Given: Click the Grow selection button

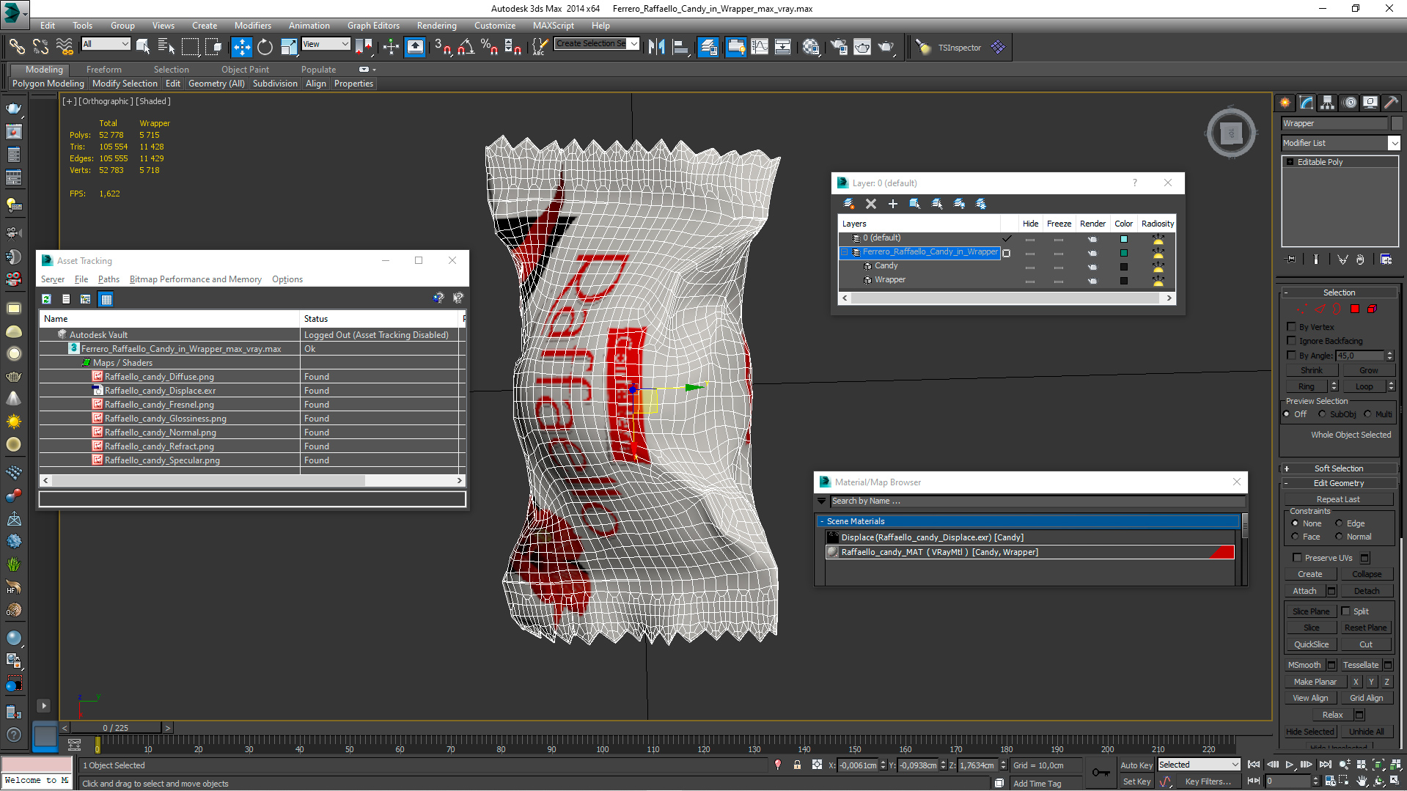Looking at the screenshot, I should [x=1368, y=370].
